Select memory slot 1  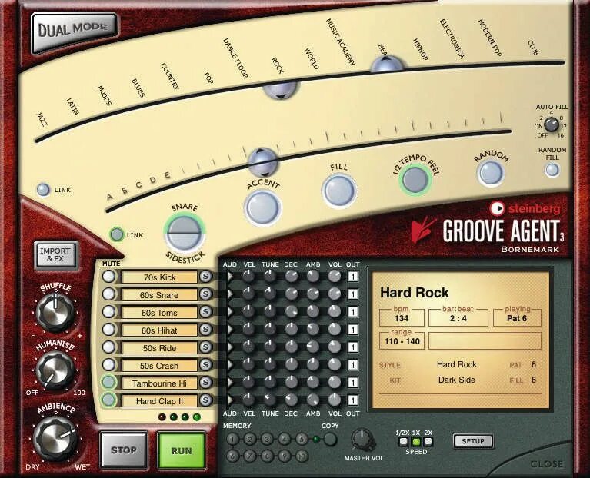[x=232, y=439]
